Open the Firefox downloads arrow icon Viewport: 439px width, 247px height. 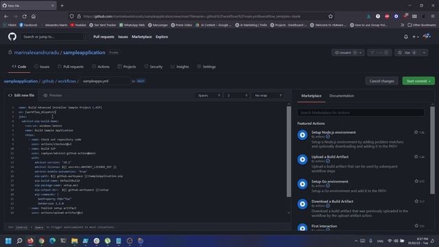click(x=369, y=16)
